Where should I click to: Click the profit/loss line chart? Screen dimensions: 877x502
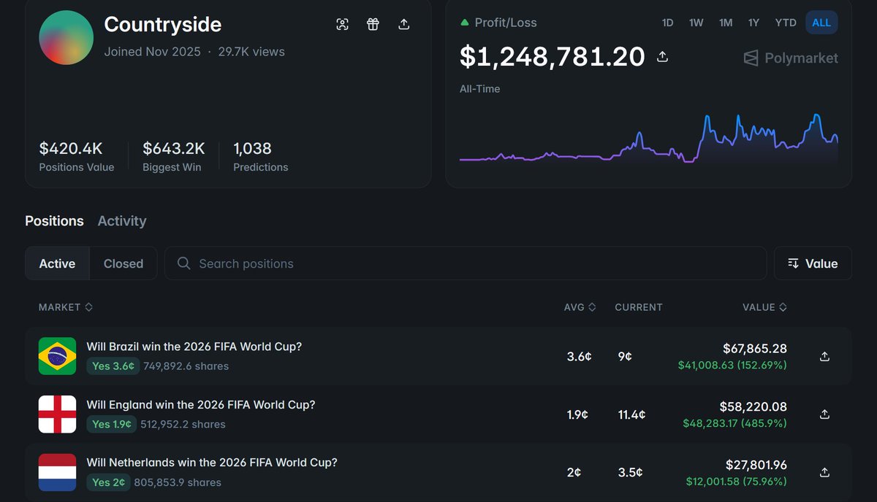pos(649,139)
